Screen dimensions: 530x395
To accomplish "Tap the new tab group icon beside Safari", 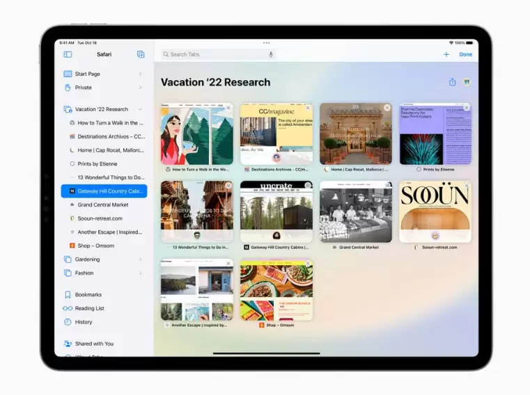I will [141, 54].
